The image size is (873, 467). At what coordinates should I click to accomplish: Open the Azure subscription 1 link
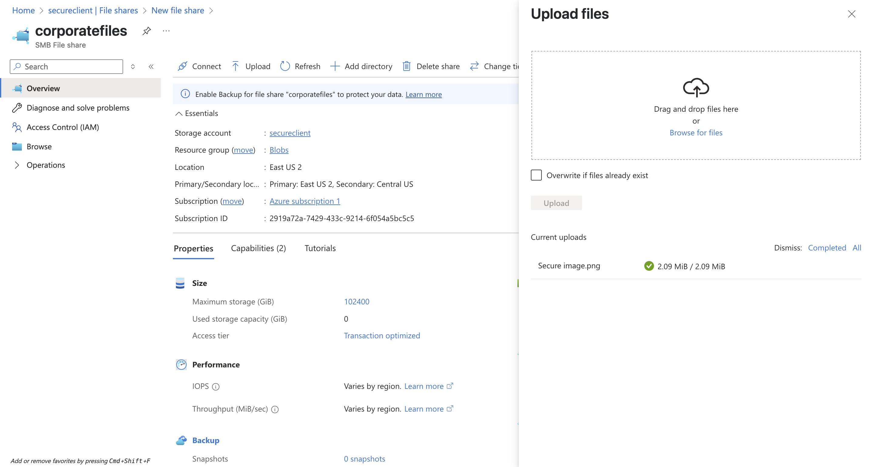305,201
